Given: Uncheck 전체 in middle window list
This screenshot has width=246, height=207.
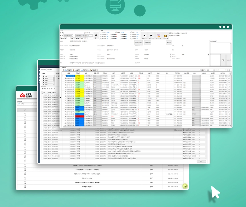Looking at the screenshot, I should pos(43,76).
